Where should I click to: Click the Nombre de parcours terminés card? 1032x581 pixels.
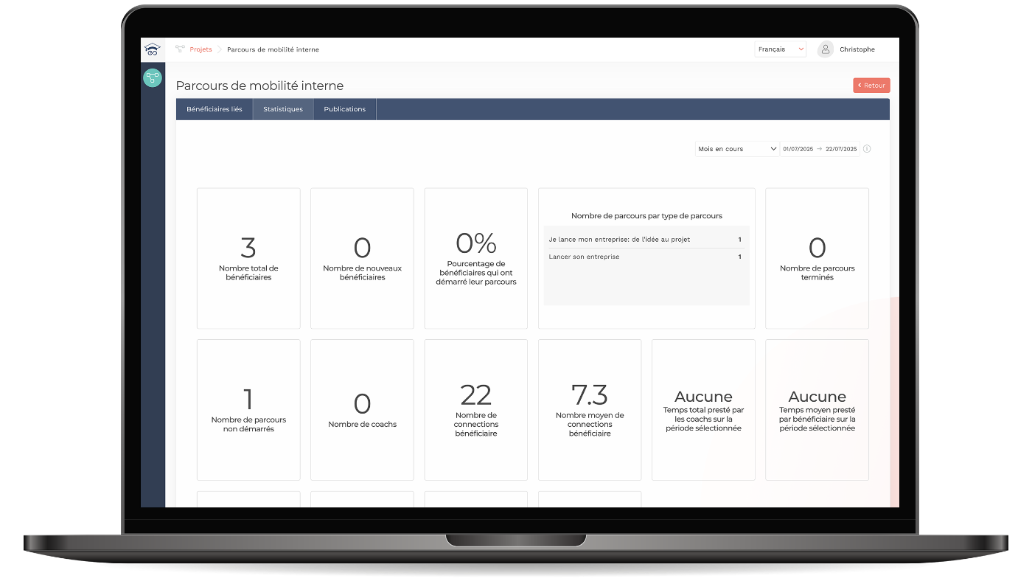(817, 258)
